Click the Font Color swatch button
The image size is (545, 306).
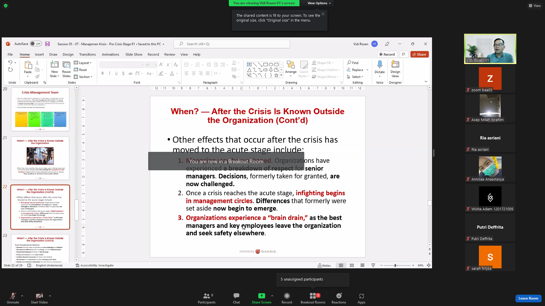(172, 73)
